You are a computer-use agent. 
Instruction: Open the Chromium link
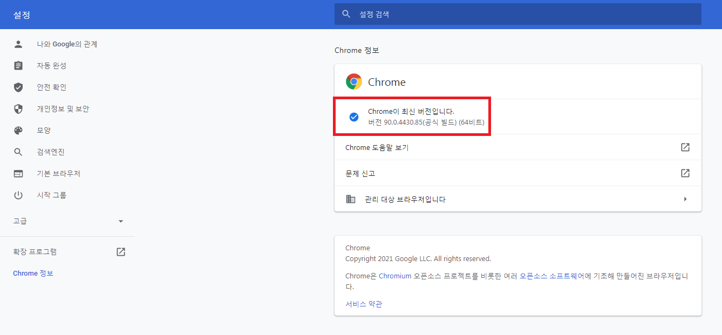pos(394,276)
